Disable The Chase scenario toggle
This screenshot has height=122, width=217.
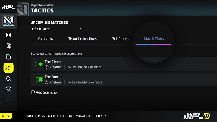coord(39,64)
